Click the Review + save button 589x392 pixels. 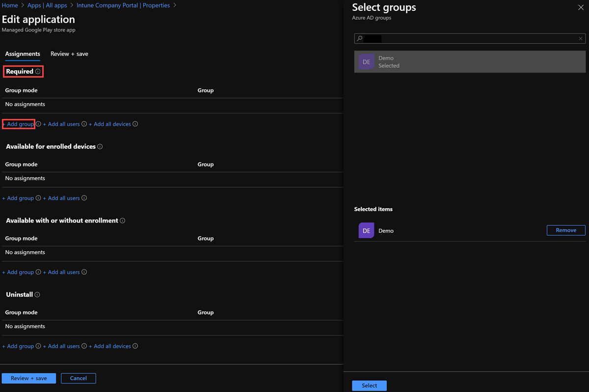29,378
